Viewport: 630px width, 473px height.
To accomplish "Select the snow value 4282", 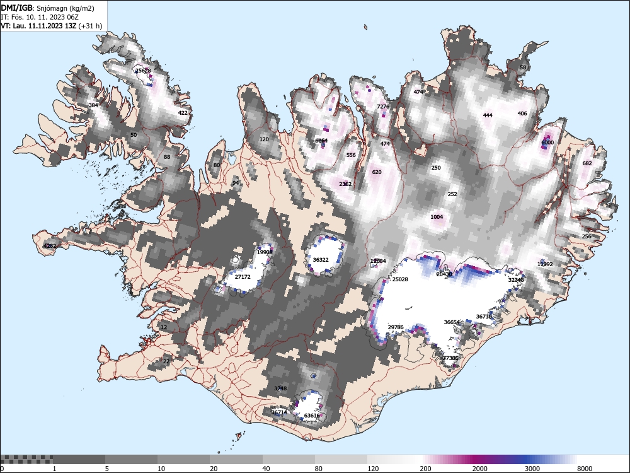I will point(50,246).
